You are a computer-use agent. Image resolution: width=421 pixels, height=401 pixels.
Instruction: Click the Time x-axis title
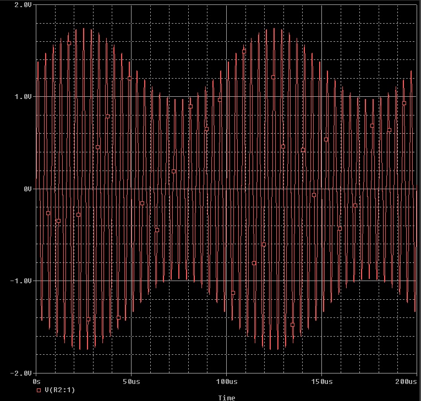[226, 398]
